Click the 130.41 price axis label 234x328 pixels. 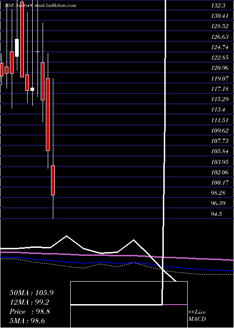click(220, 16)
